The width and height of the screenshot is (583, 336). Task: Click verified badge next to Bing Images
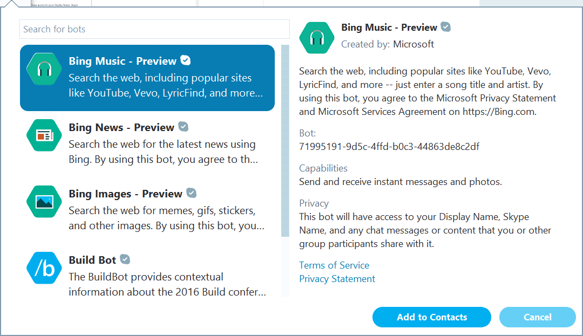point(192,193)
